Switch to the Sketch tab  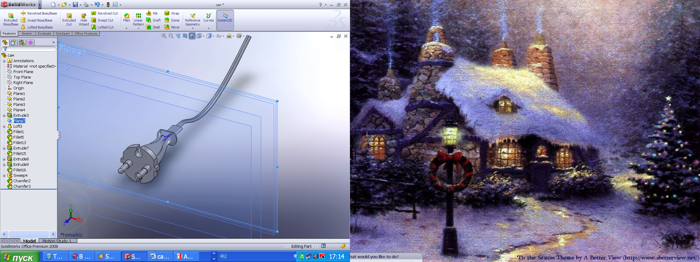[27, 34]
